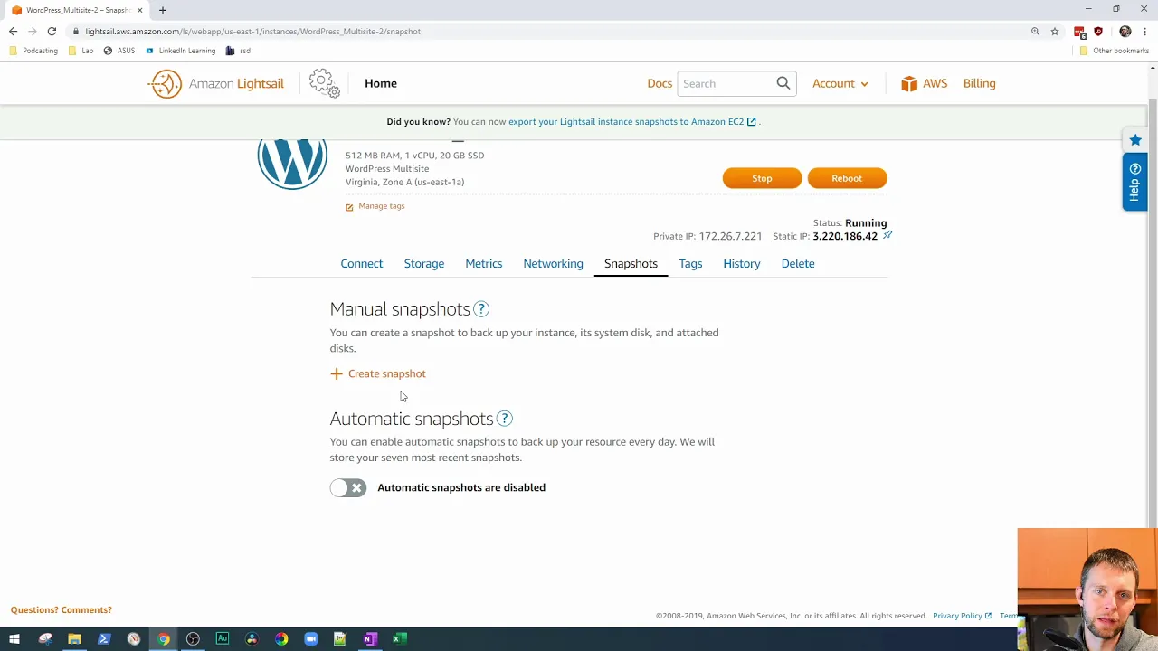Screen dimensions: 1158x651
Task: Open the Podcasting bookmarks folder
Action: 33,51
